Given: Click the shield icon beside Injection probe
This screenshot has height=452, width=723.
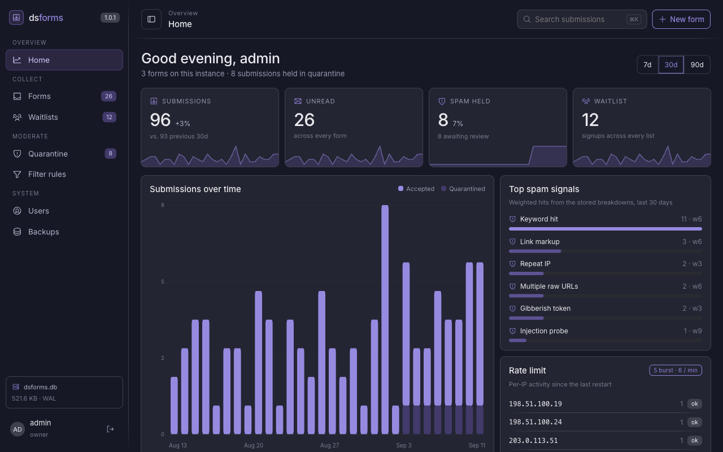Looking at the screenshot, I should (x=513, y=331).
